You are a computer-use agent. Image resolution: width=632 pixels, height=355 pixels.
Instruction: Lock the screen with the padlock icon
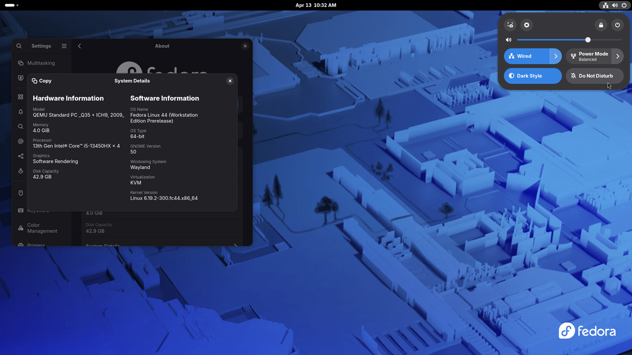601,25
